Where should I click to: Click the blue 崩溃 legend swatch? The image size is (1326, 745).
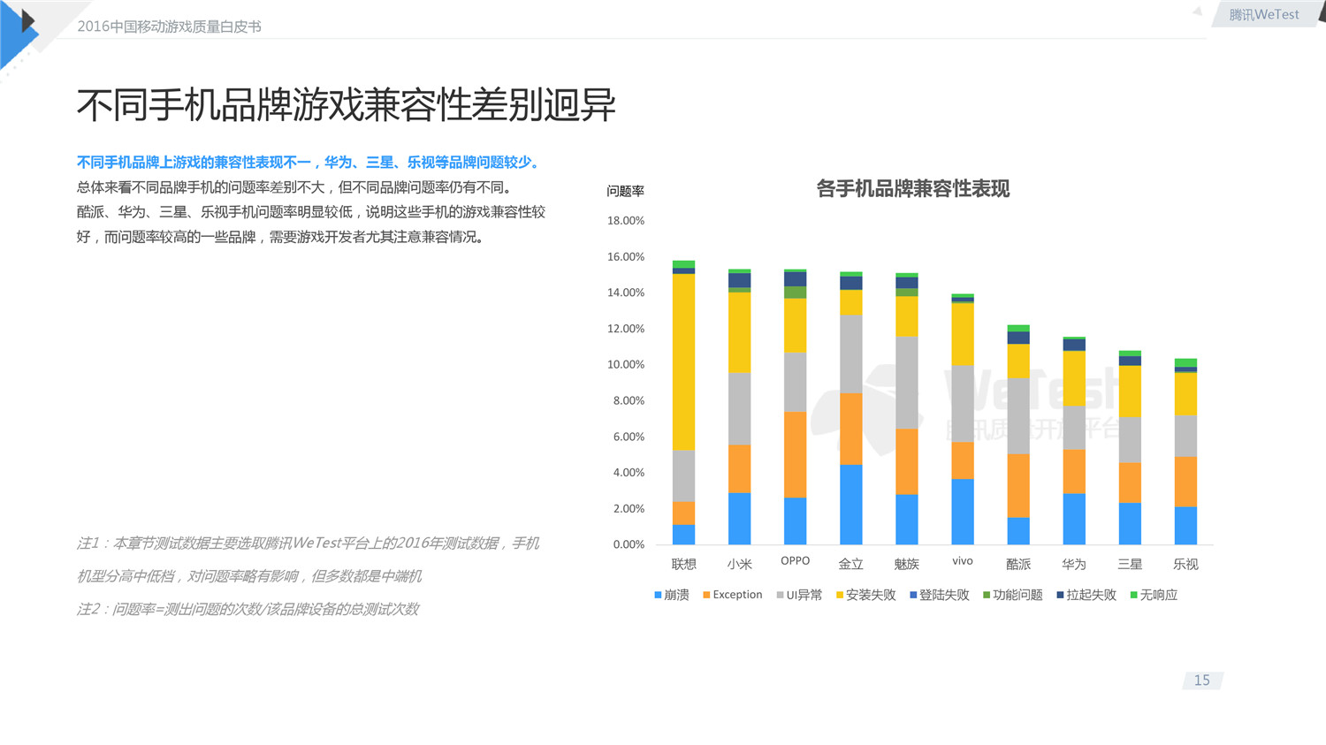pos(658,596)
